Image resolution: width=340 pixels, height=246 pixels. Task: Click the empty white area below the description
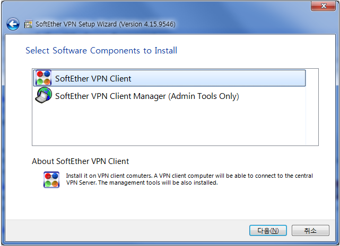170,203
